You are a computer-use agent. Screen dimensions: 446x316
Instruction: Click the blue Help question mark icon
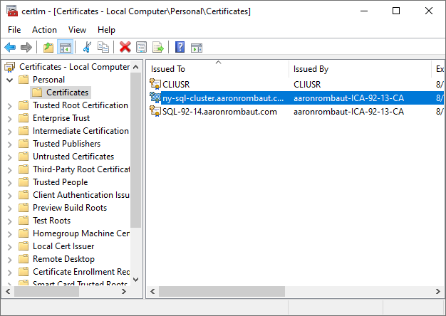(180, 47)
